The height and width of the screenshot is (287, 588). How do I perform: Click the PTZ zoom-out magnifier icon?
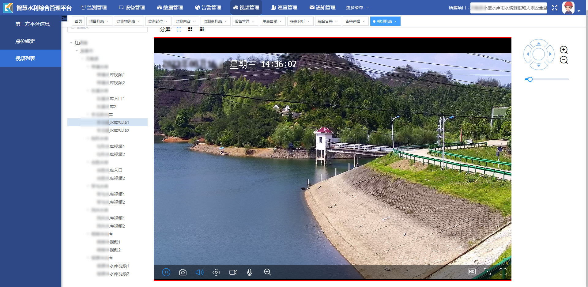point(563,60)
